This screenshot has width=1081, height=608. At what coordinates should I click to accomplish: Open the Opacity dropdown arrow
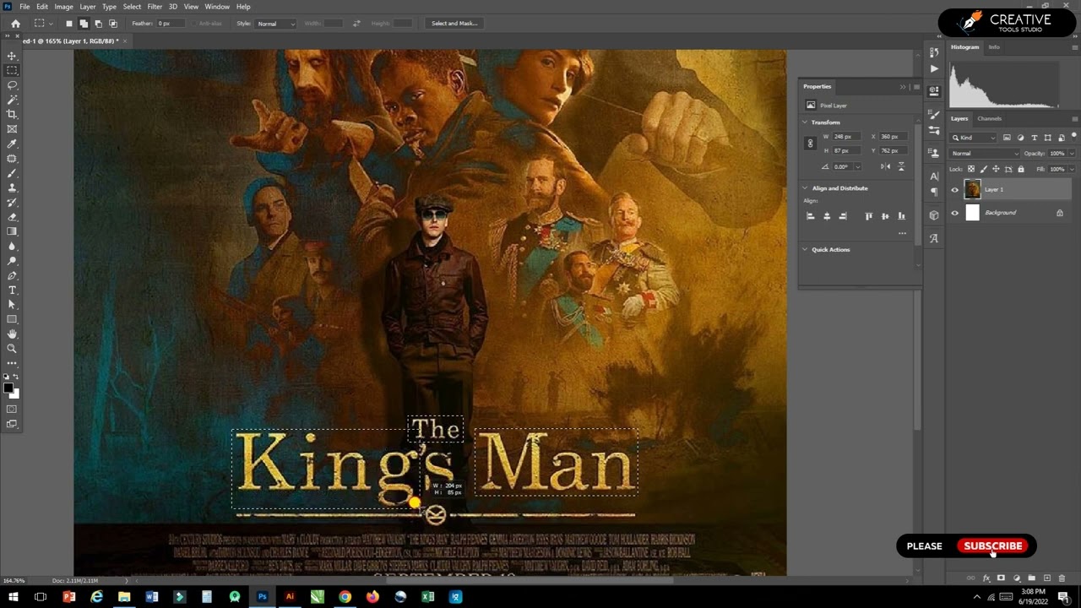[1072, 154]
